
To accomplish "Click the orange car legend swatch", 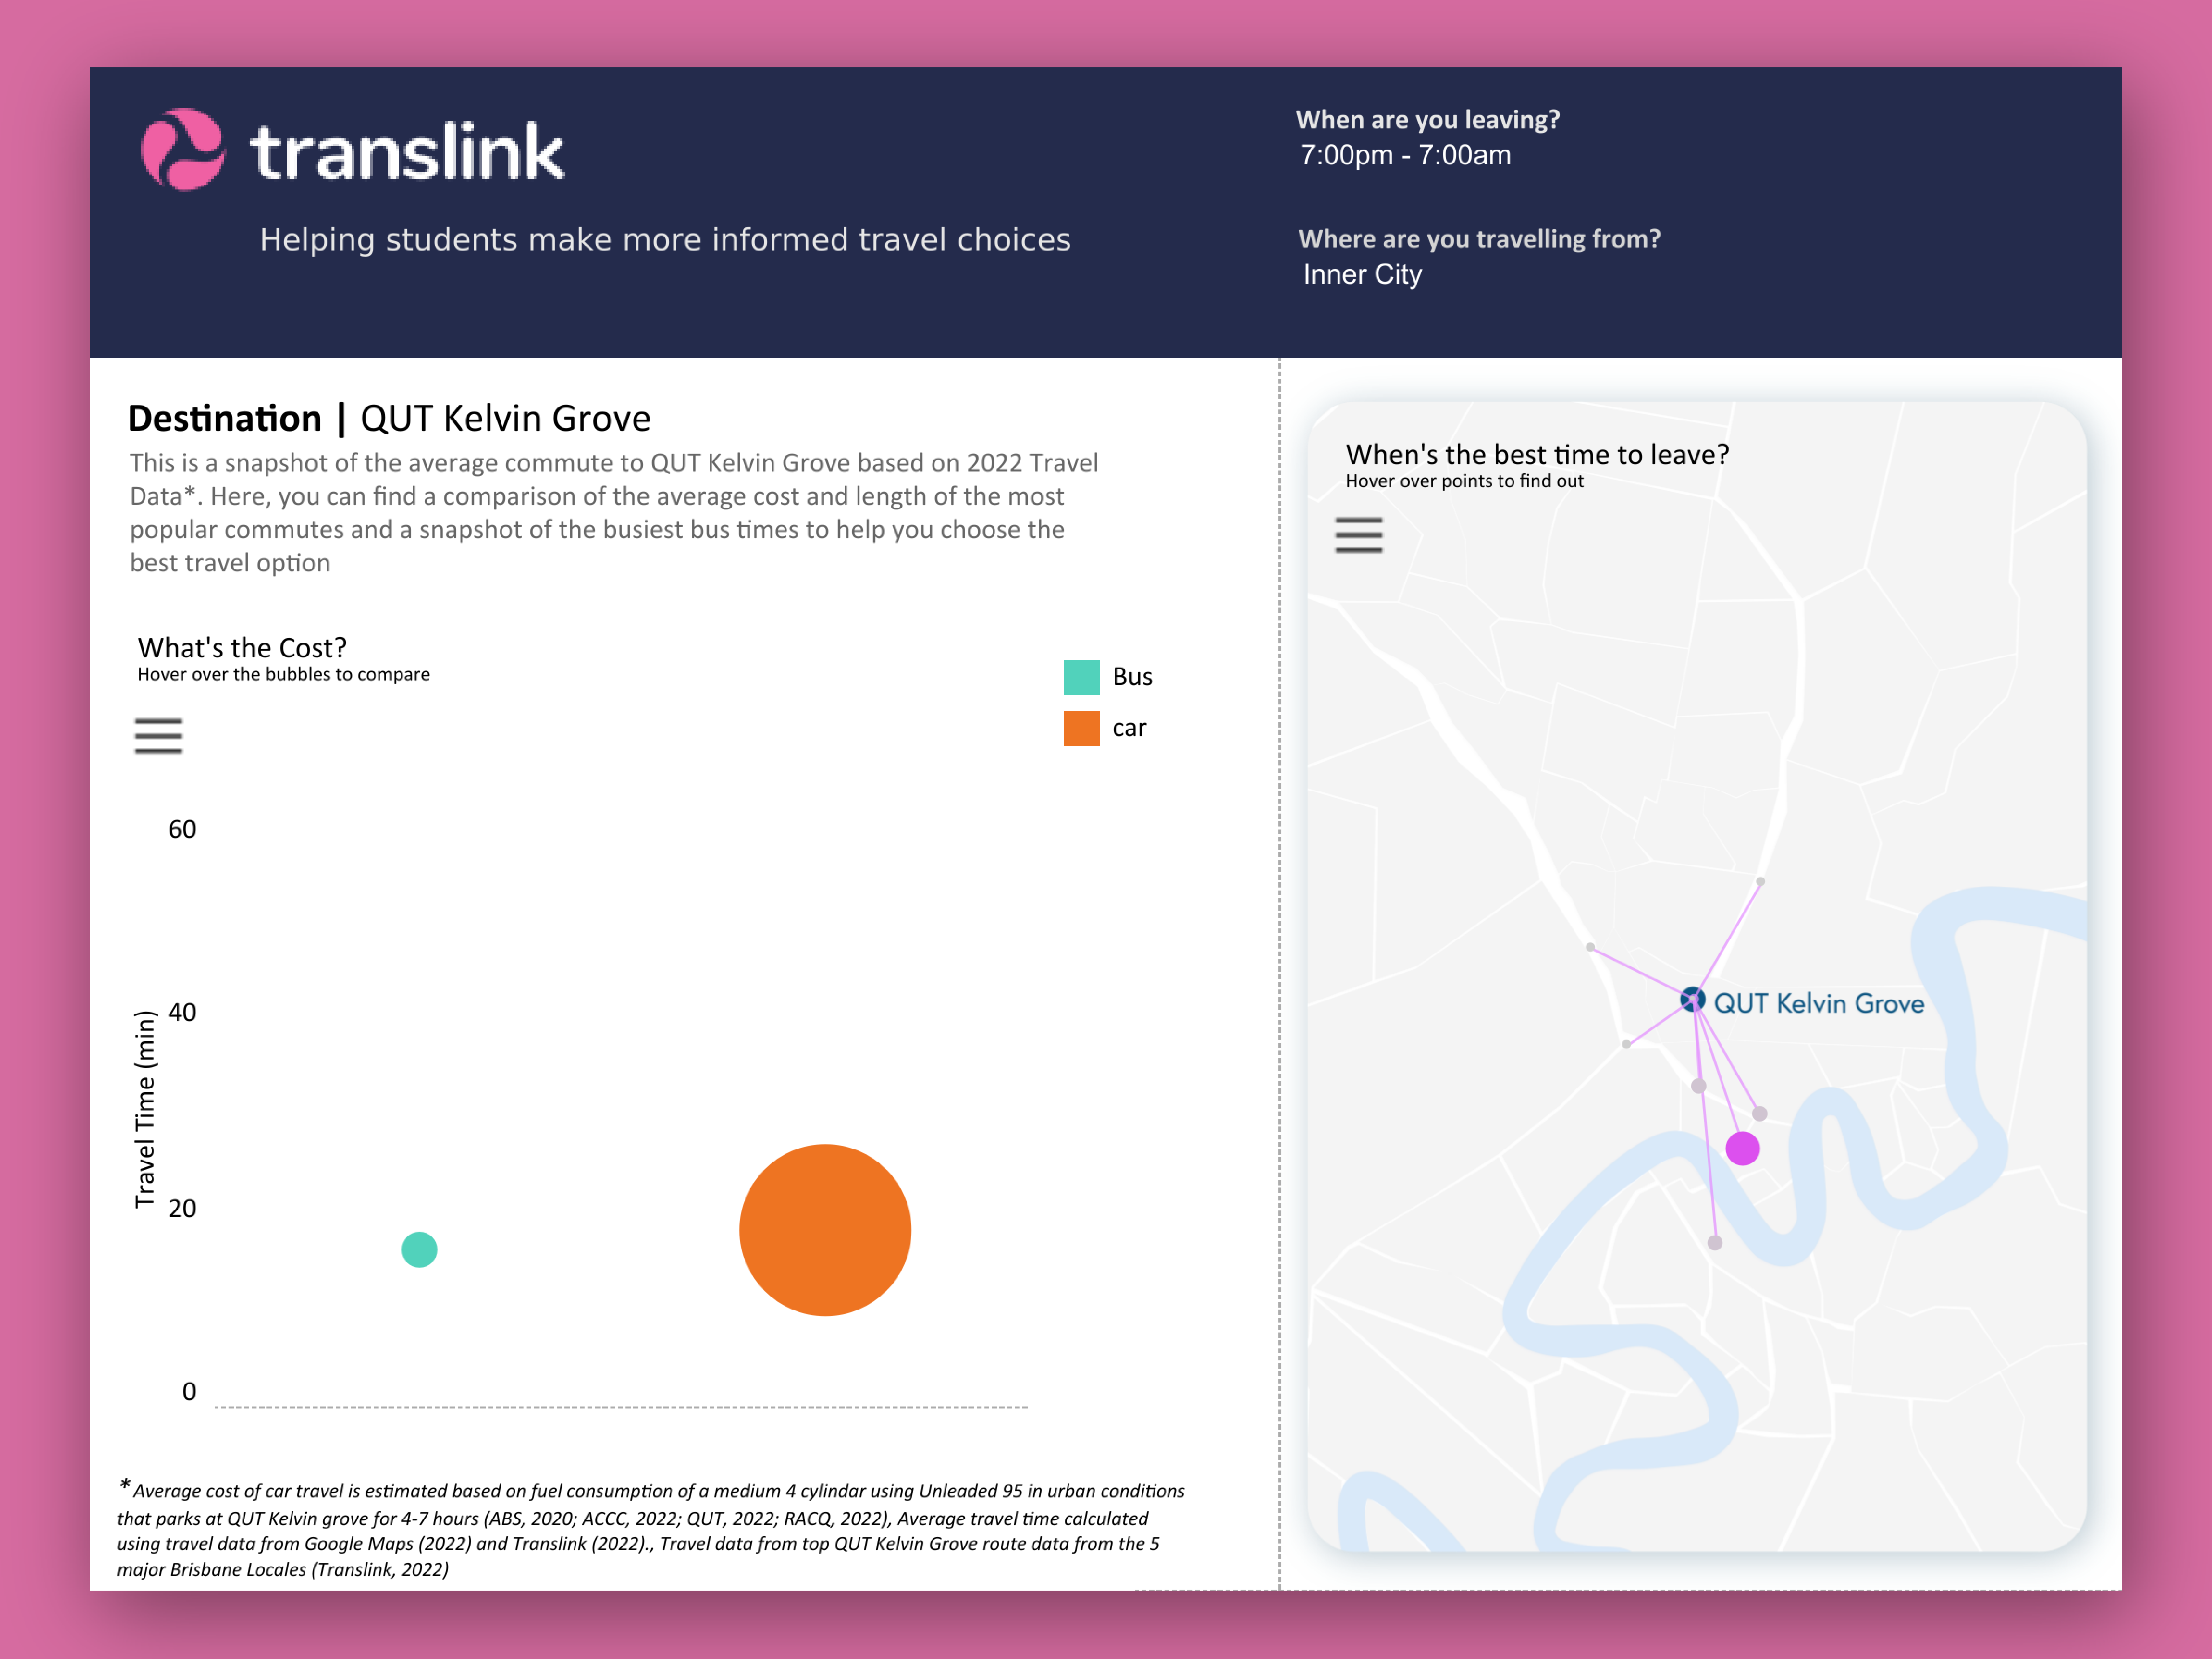I will tap(1081, 728).
